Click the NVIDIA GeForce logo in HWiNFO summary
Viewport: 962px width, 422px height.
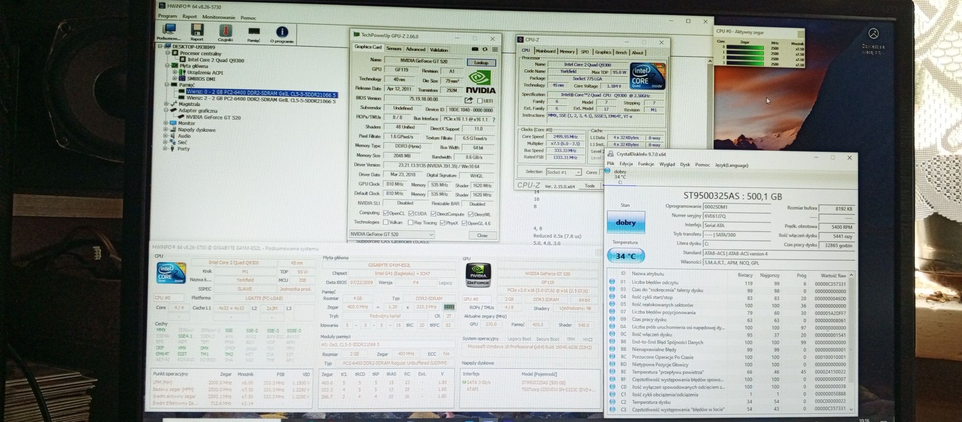coord(478,275)
